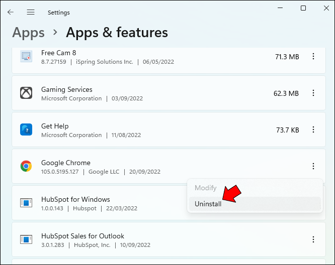Click the Google LLC publisher text
The image size is (335, 265).
[x=104, y=172]
